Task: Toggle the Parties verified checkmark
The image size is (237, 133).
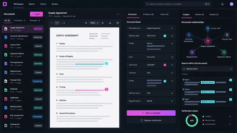Action: pyautogui.click(x=172, y=43)
